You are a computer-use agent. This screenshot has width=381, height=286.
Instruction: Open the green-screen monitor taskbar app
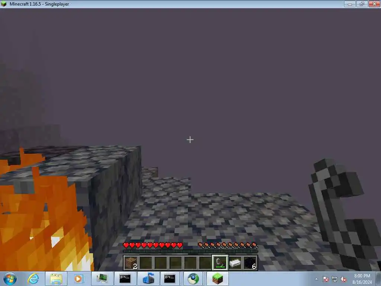[102, 279]
